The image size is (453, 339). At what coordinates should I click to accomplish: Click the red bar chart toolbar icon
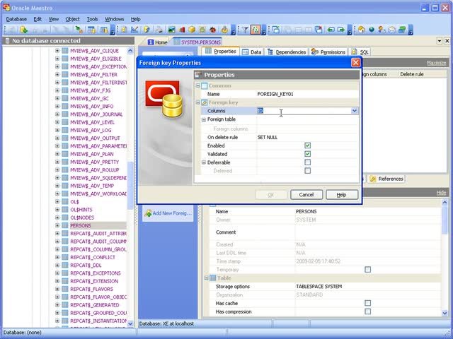(x=182, y=30)
